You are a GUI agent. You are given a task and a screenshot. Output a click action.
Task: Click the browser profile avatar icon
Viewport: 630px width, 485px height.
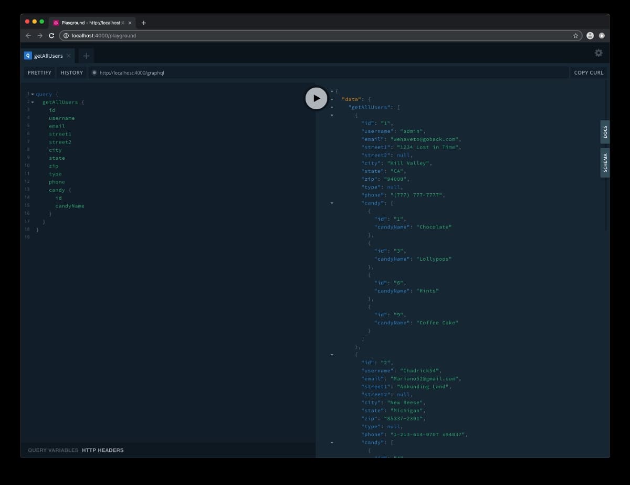(x=590, y=36)
